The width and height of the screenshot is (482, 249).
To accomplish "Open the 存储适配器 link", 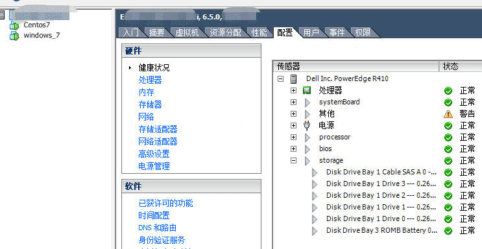I will pos(158,129).
